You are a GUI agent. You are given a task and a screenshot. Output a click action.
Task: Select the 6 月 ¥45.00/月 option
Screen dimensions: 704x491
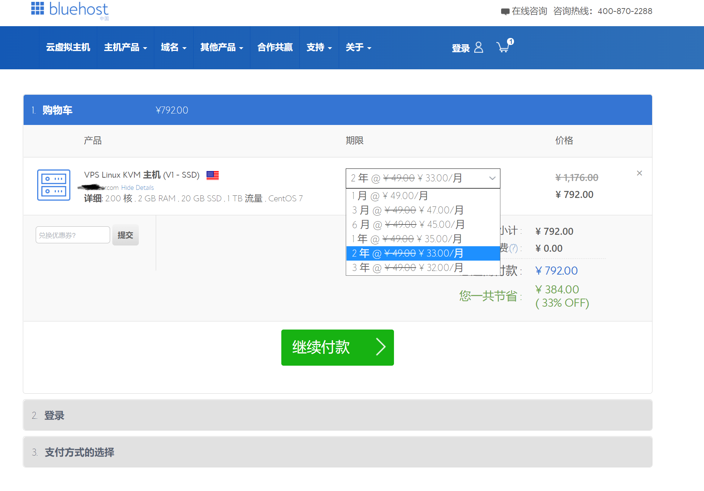coord(423,224)
